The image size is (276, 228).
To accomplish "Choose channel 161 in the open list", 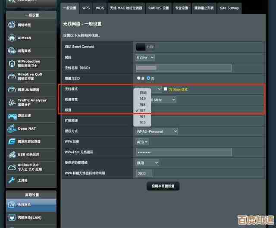I will click(142, 116).
